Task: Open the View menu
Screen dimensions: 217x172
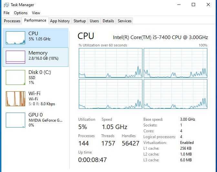Action: pyautogui.click(x=36, y=13)
